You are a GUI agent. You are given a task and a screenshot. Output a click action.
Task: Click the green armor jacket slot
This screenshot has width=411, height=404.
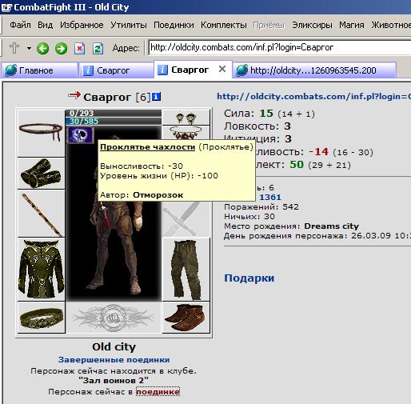(x=41, y=270)
